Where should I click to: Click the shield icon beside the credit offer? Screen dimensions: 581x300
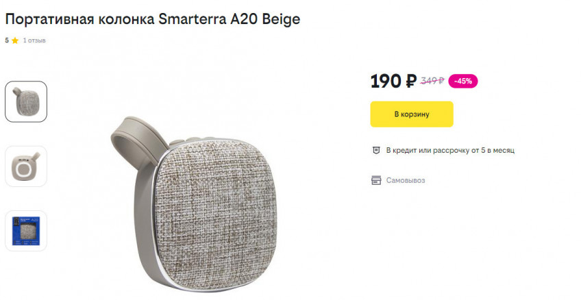pyautogui.click(x=375, y=150)
